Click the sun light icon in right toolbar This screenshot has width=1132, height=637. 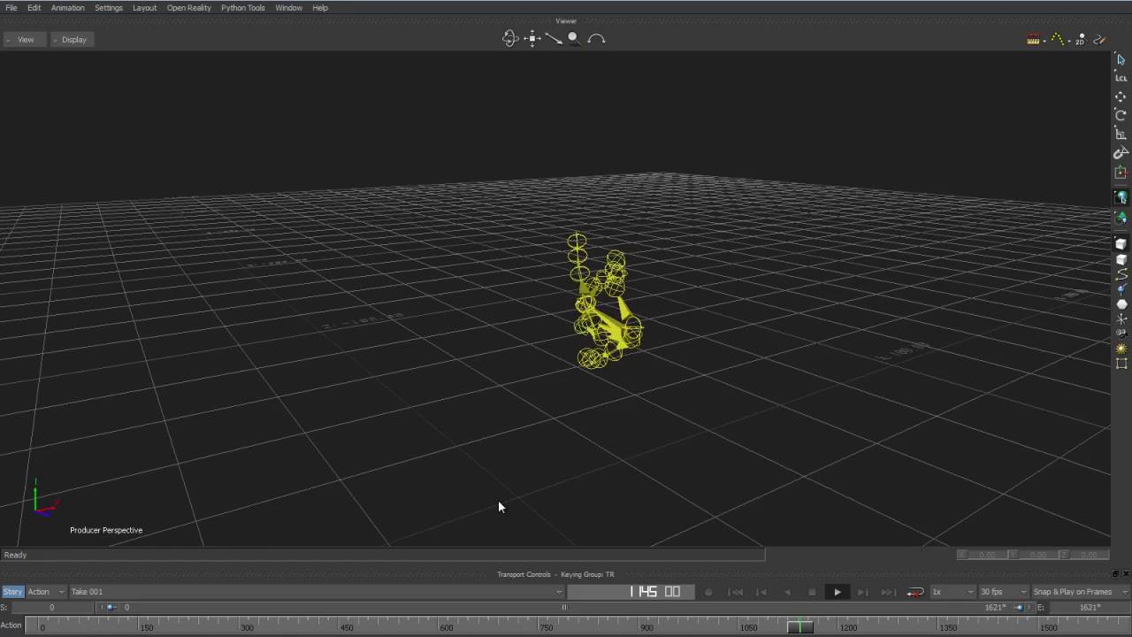click(1121, 349)
